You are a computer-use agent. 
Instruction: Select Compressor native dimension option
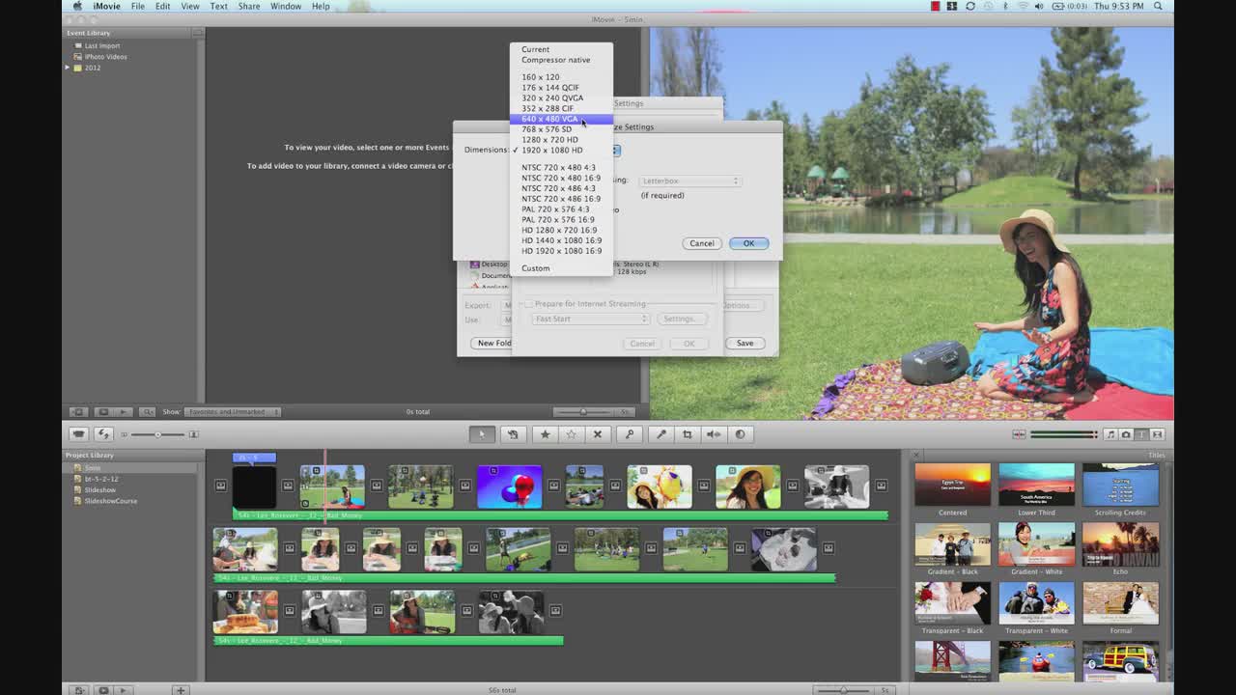click(x=561, y=60)
